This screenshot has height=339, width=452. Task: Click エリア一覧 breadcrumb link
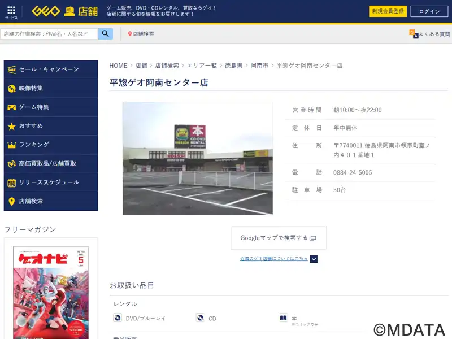click(x=202, y=66)
